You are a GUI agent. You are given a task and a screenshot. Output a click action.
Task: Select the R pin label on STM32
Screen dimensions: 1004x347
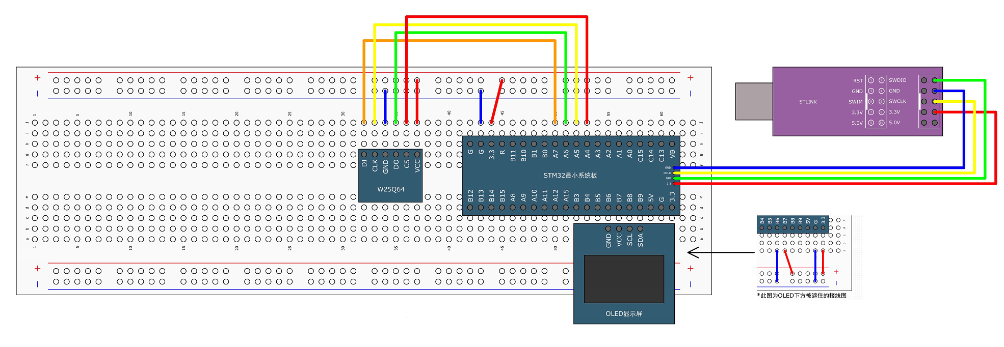pyautogui.click(x=502, y=152)
